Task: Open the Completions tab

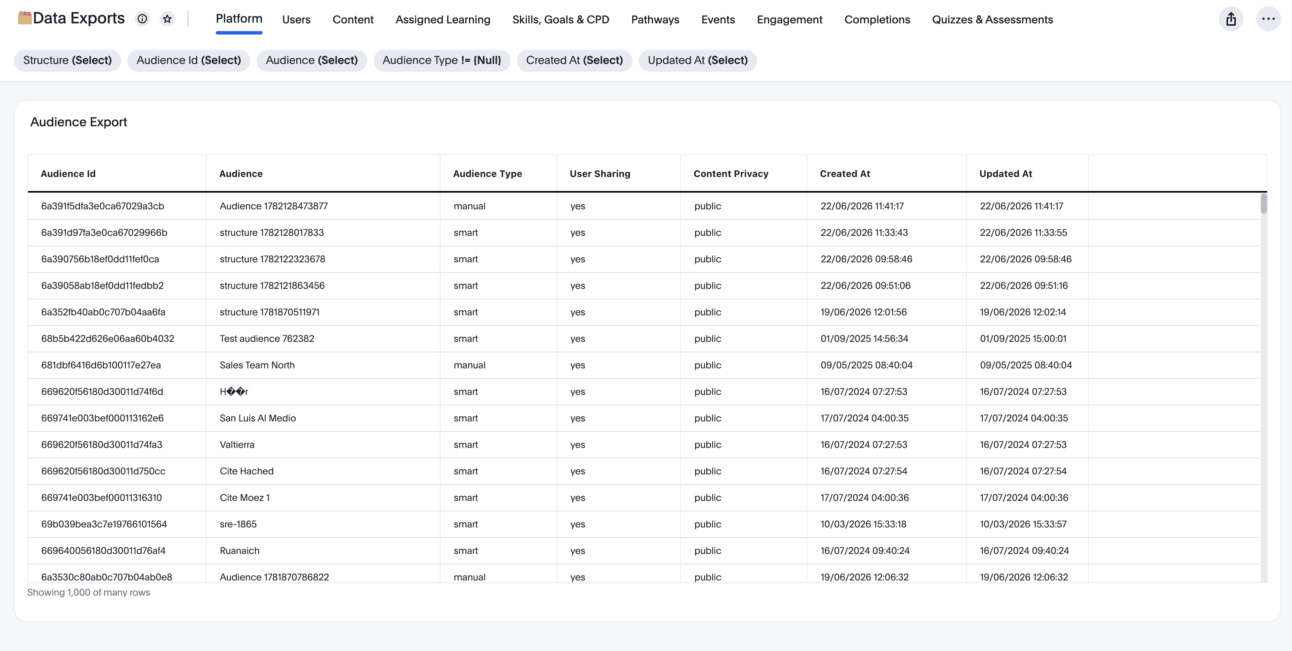Action: click(877, 19)
